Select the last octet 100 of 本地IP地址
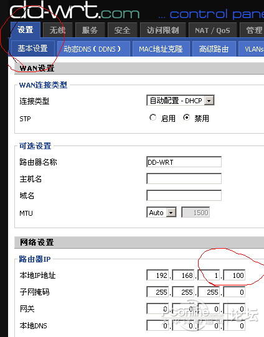 234,275
